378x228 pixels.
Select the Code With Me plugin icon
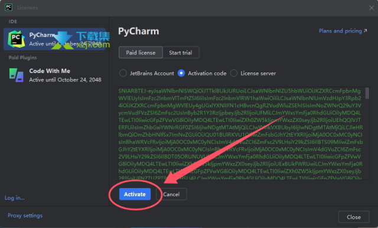17,75
